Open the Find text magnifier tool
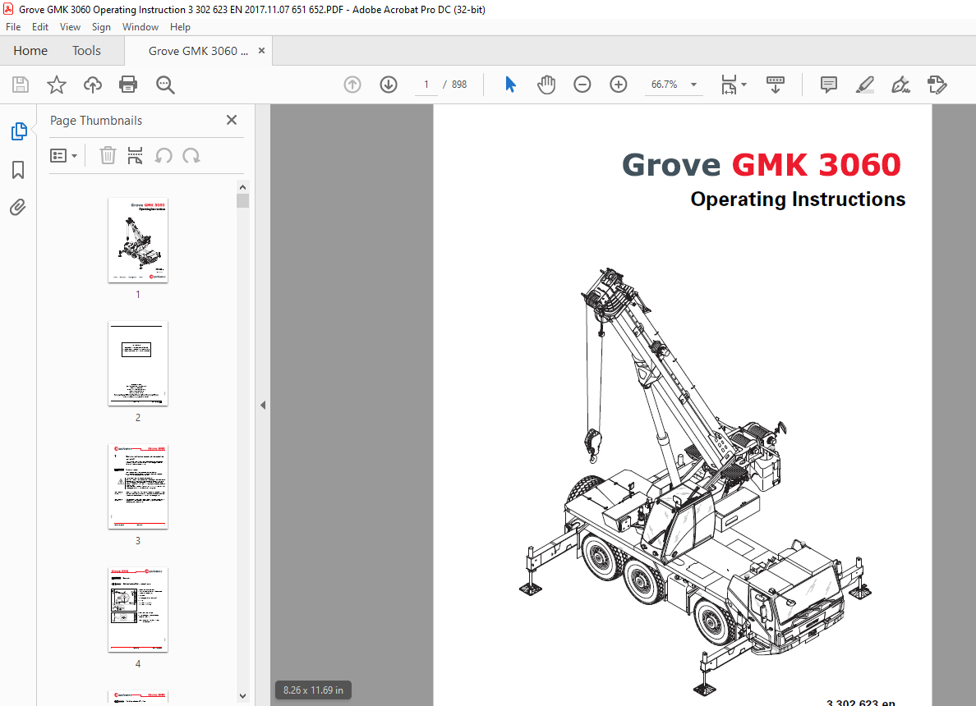 [165, 85]
